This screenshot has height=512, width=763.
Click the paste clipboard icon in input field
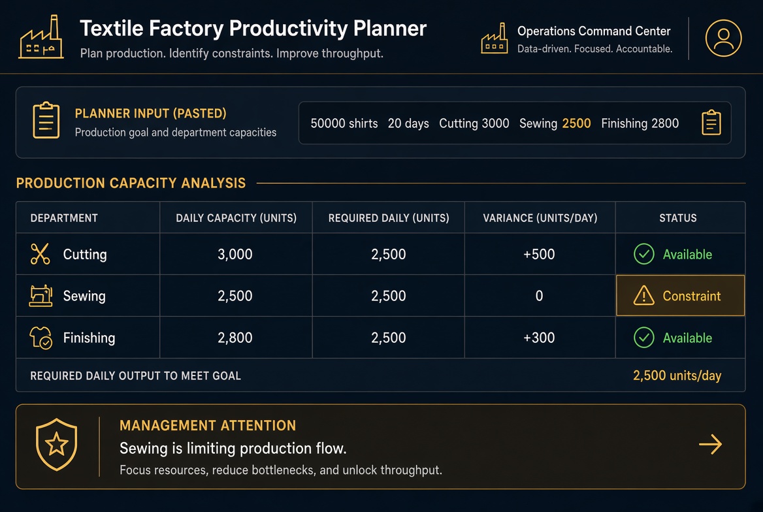[x=711, y=123]
